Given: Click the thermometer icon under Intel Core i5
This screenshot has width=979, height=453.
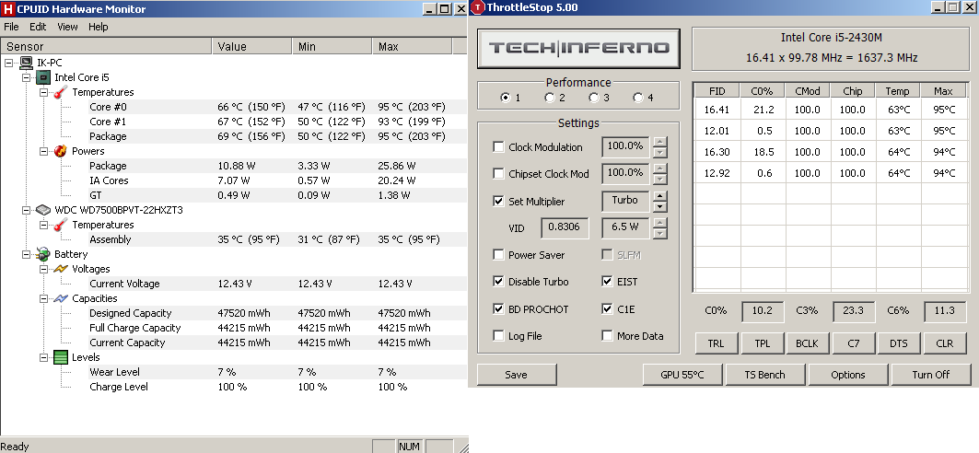Looking at the screenshot, I should click(x=61, y=92).
